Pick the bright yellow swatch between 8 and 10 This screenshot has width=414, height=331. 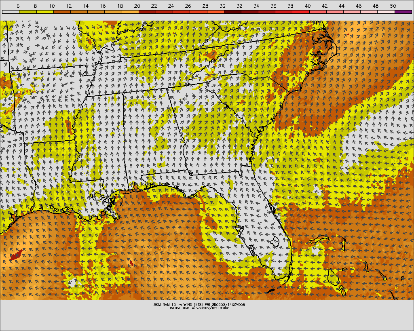point(45,12)
